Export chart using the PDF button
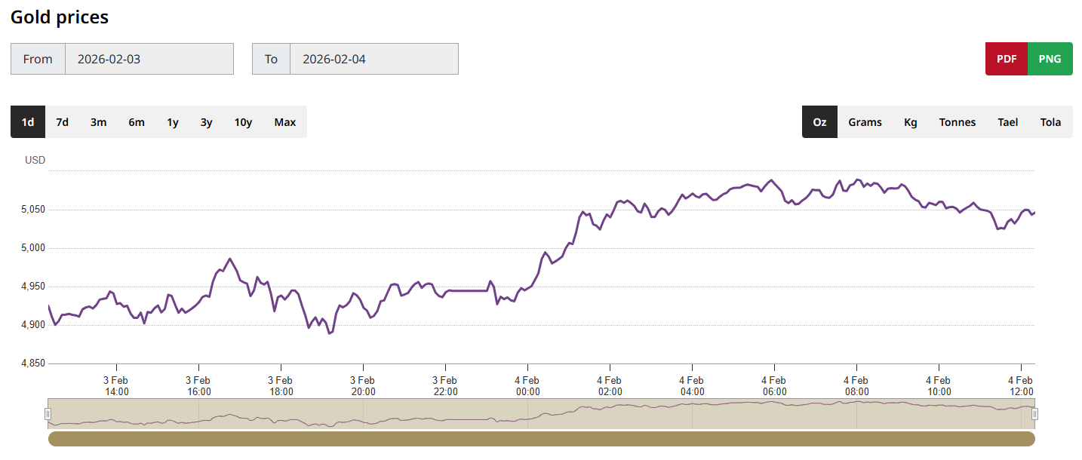 [1006, 59]
